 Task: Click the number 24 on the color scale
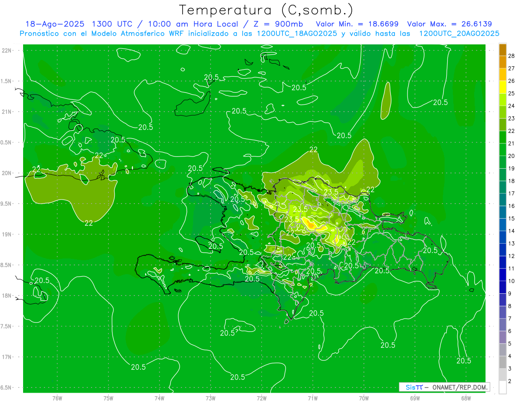[511, 106]
